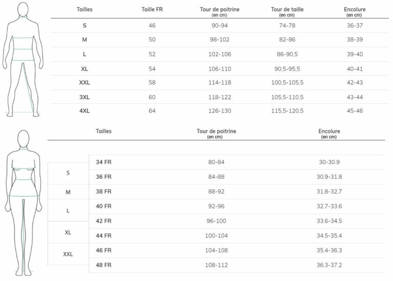Select the 42 FR row label
This screenshot has height=281, width=393.
(103, 221)
